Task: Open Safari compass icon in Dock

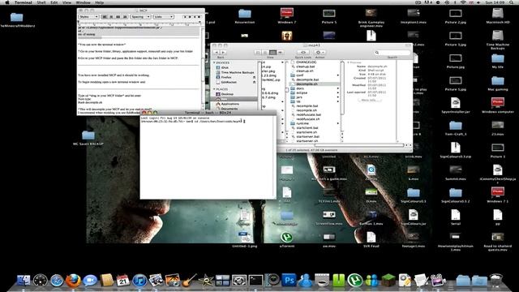Action: tap(57, 281)
